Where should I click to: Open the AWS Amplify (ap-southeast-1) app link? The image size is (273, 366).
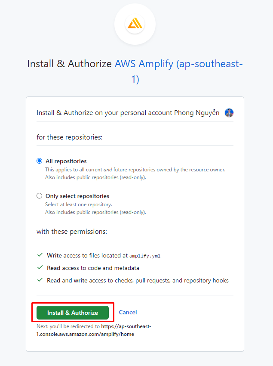click(178, 64)
